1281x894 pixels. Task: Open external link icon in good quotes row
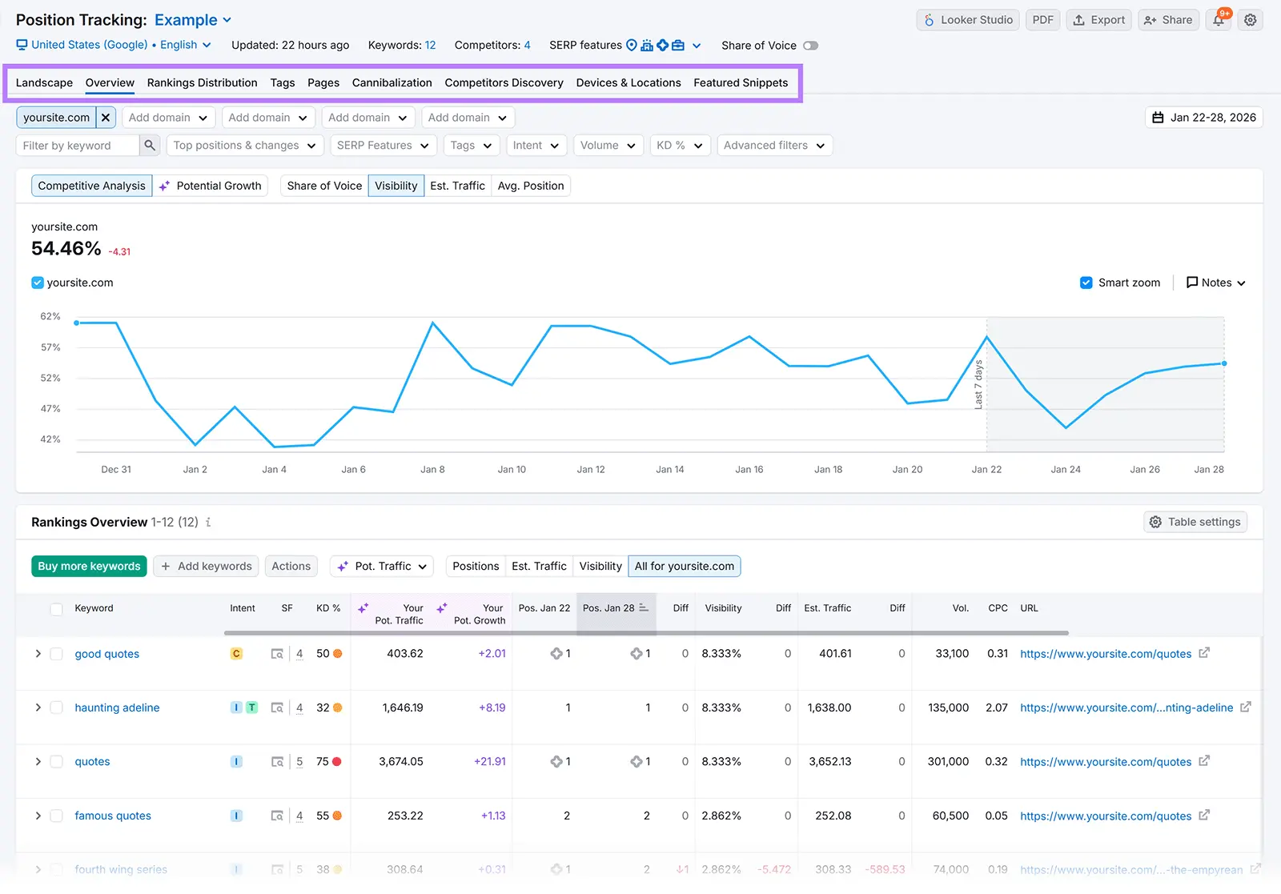point(1204,653)
